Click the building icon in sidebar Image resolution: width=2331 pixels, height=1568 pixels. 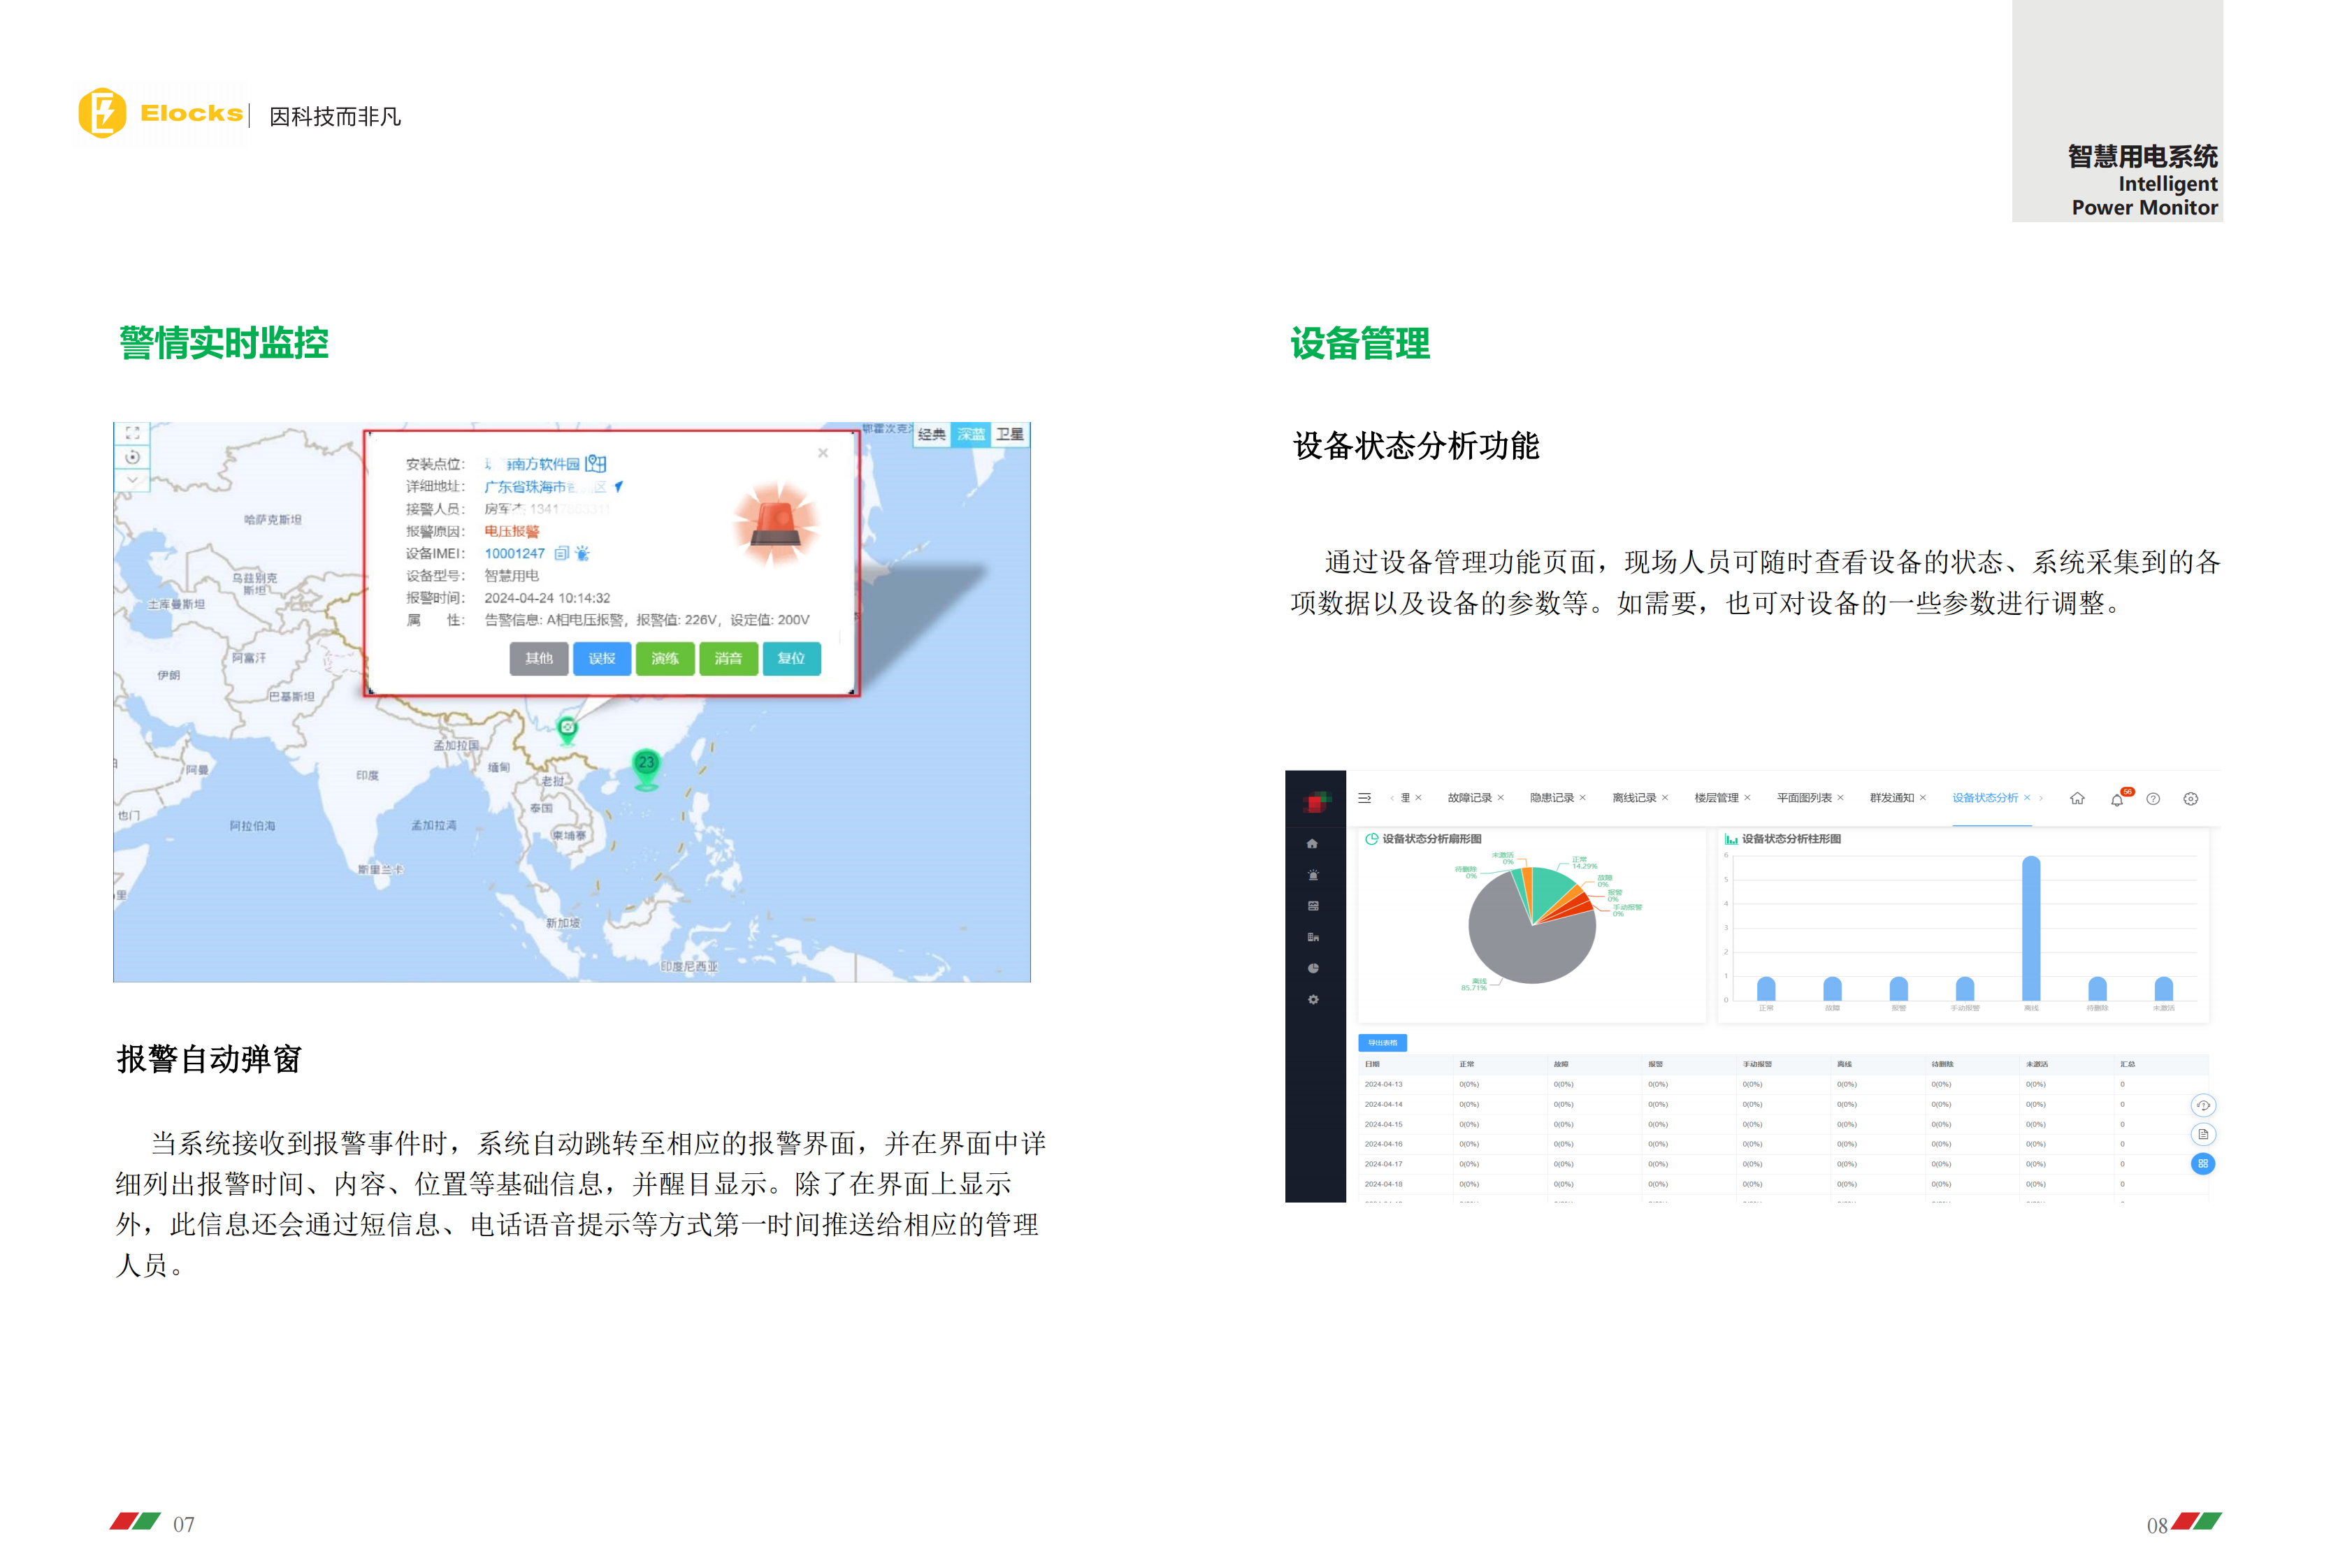tap(1313, 937)
